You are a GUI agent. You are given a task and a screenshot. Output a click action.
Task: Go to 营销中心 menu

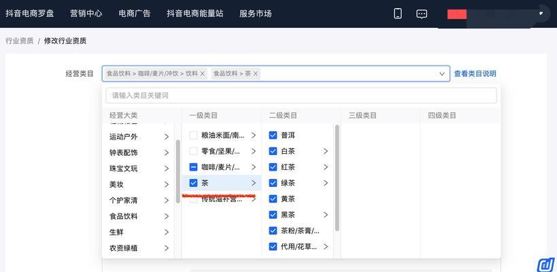86,14
